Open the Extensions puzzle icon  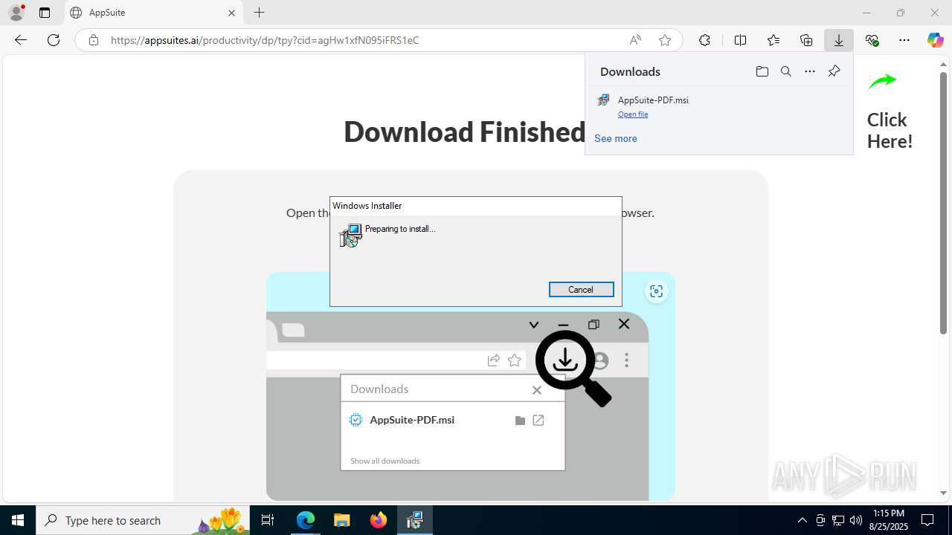(x=704, y=40)
